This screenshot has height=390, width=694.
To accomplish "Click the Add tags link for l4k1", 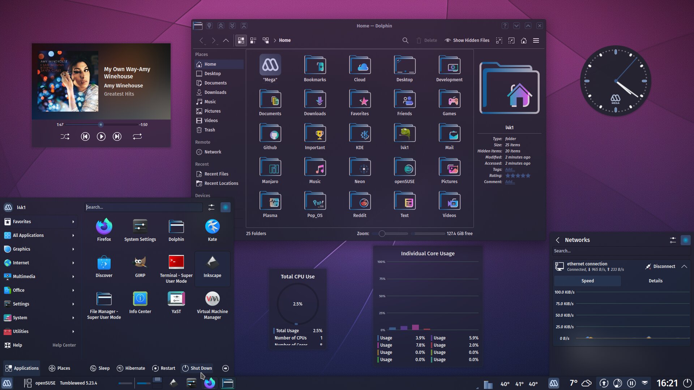I will (x=510, y=169).
